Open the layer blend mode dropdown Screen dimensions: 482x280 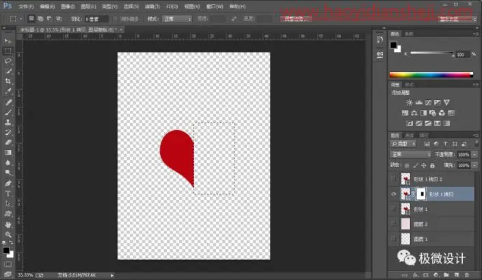(410, 155)
